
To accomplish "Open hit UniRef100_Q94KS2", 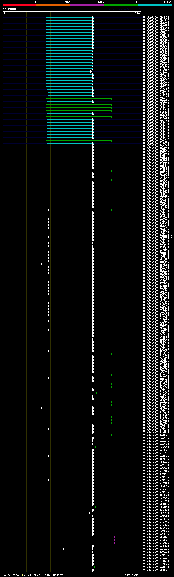I will tap(156, 17).
